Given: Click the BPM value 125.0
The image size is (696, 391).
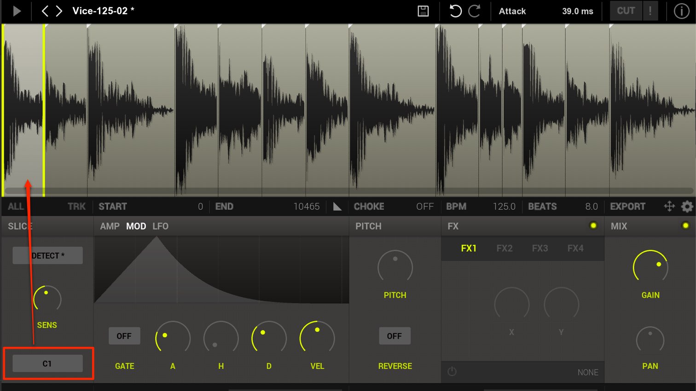Looking at the screenshot, I should click(x=504, y=207).
